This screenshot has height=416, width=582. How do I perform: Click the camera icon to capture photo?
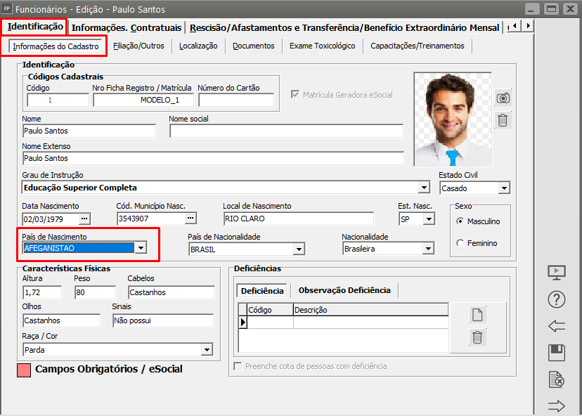click(x=503, y=98)
